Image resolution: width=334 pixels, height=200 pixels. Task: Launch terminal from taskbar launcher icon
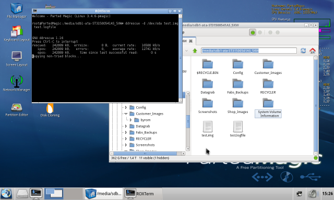tap(36, 194)
